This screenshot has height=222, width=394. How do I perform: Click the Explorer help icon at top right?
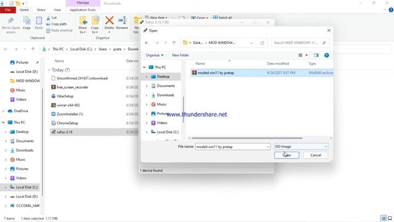click(x=391, y=10)
